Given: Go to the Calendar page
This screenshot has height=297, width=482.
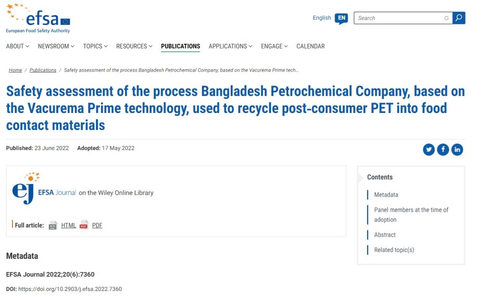Looking at the screenshot, I should (310, 46).
